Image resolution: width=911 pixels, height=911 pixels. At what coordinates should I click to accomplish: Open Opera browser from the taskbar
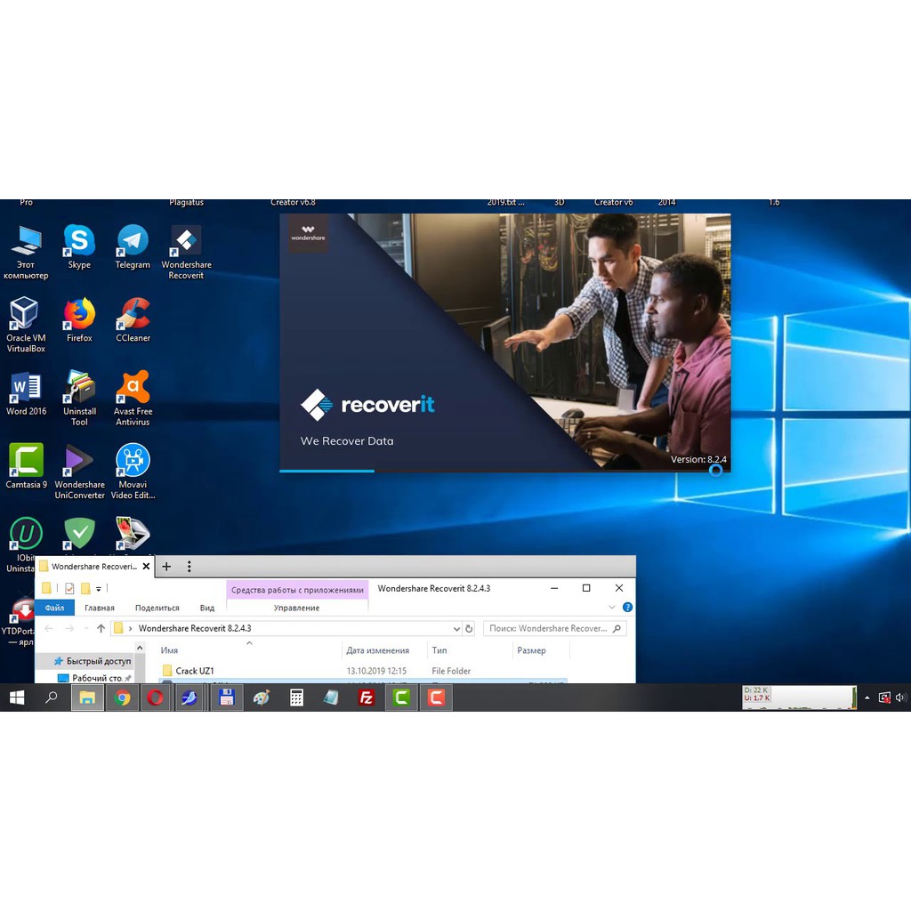[155, 697]
